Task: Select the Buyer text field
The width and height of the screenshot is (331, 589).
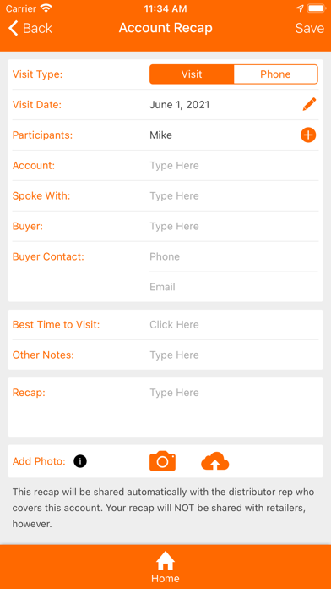Action: tap(234, 227)
